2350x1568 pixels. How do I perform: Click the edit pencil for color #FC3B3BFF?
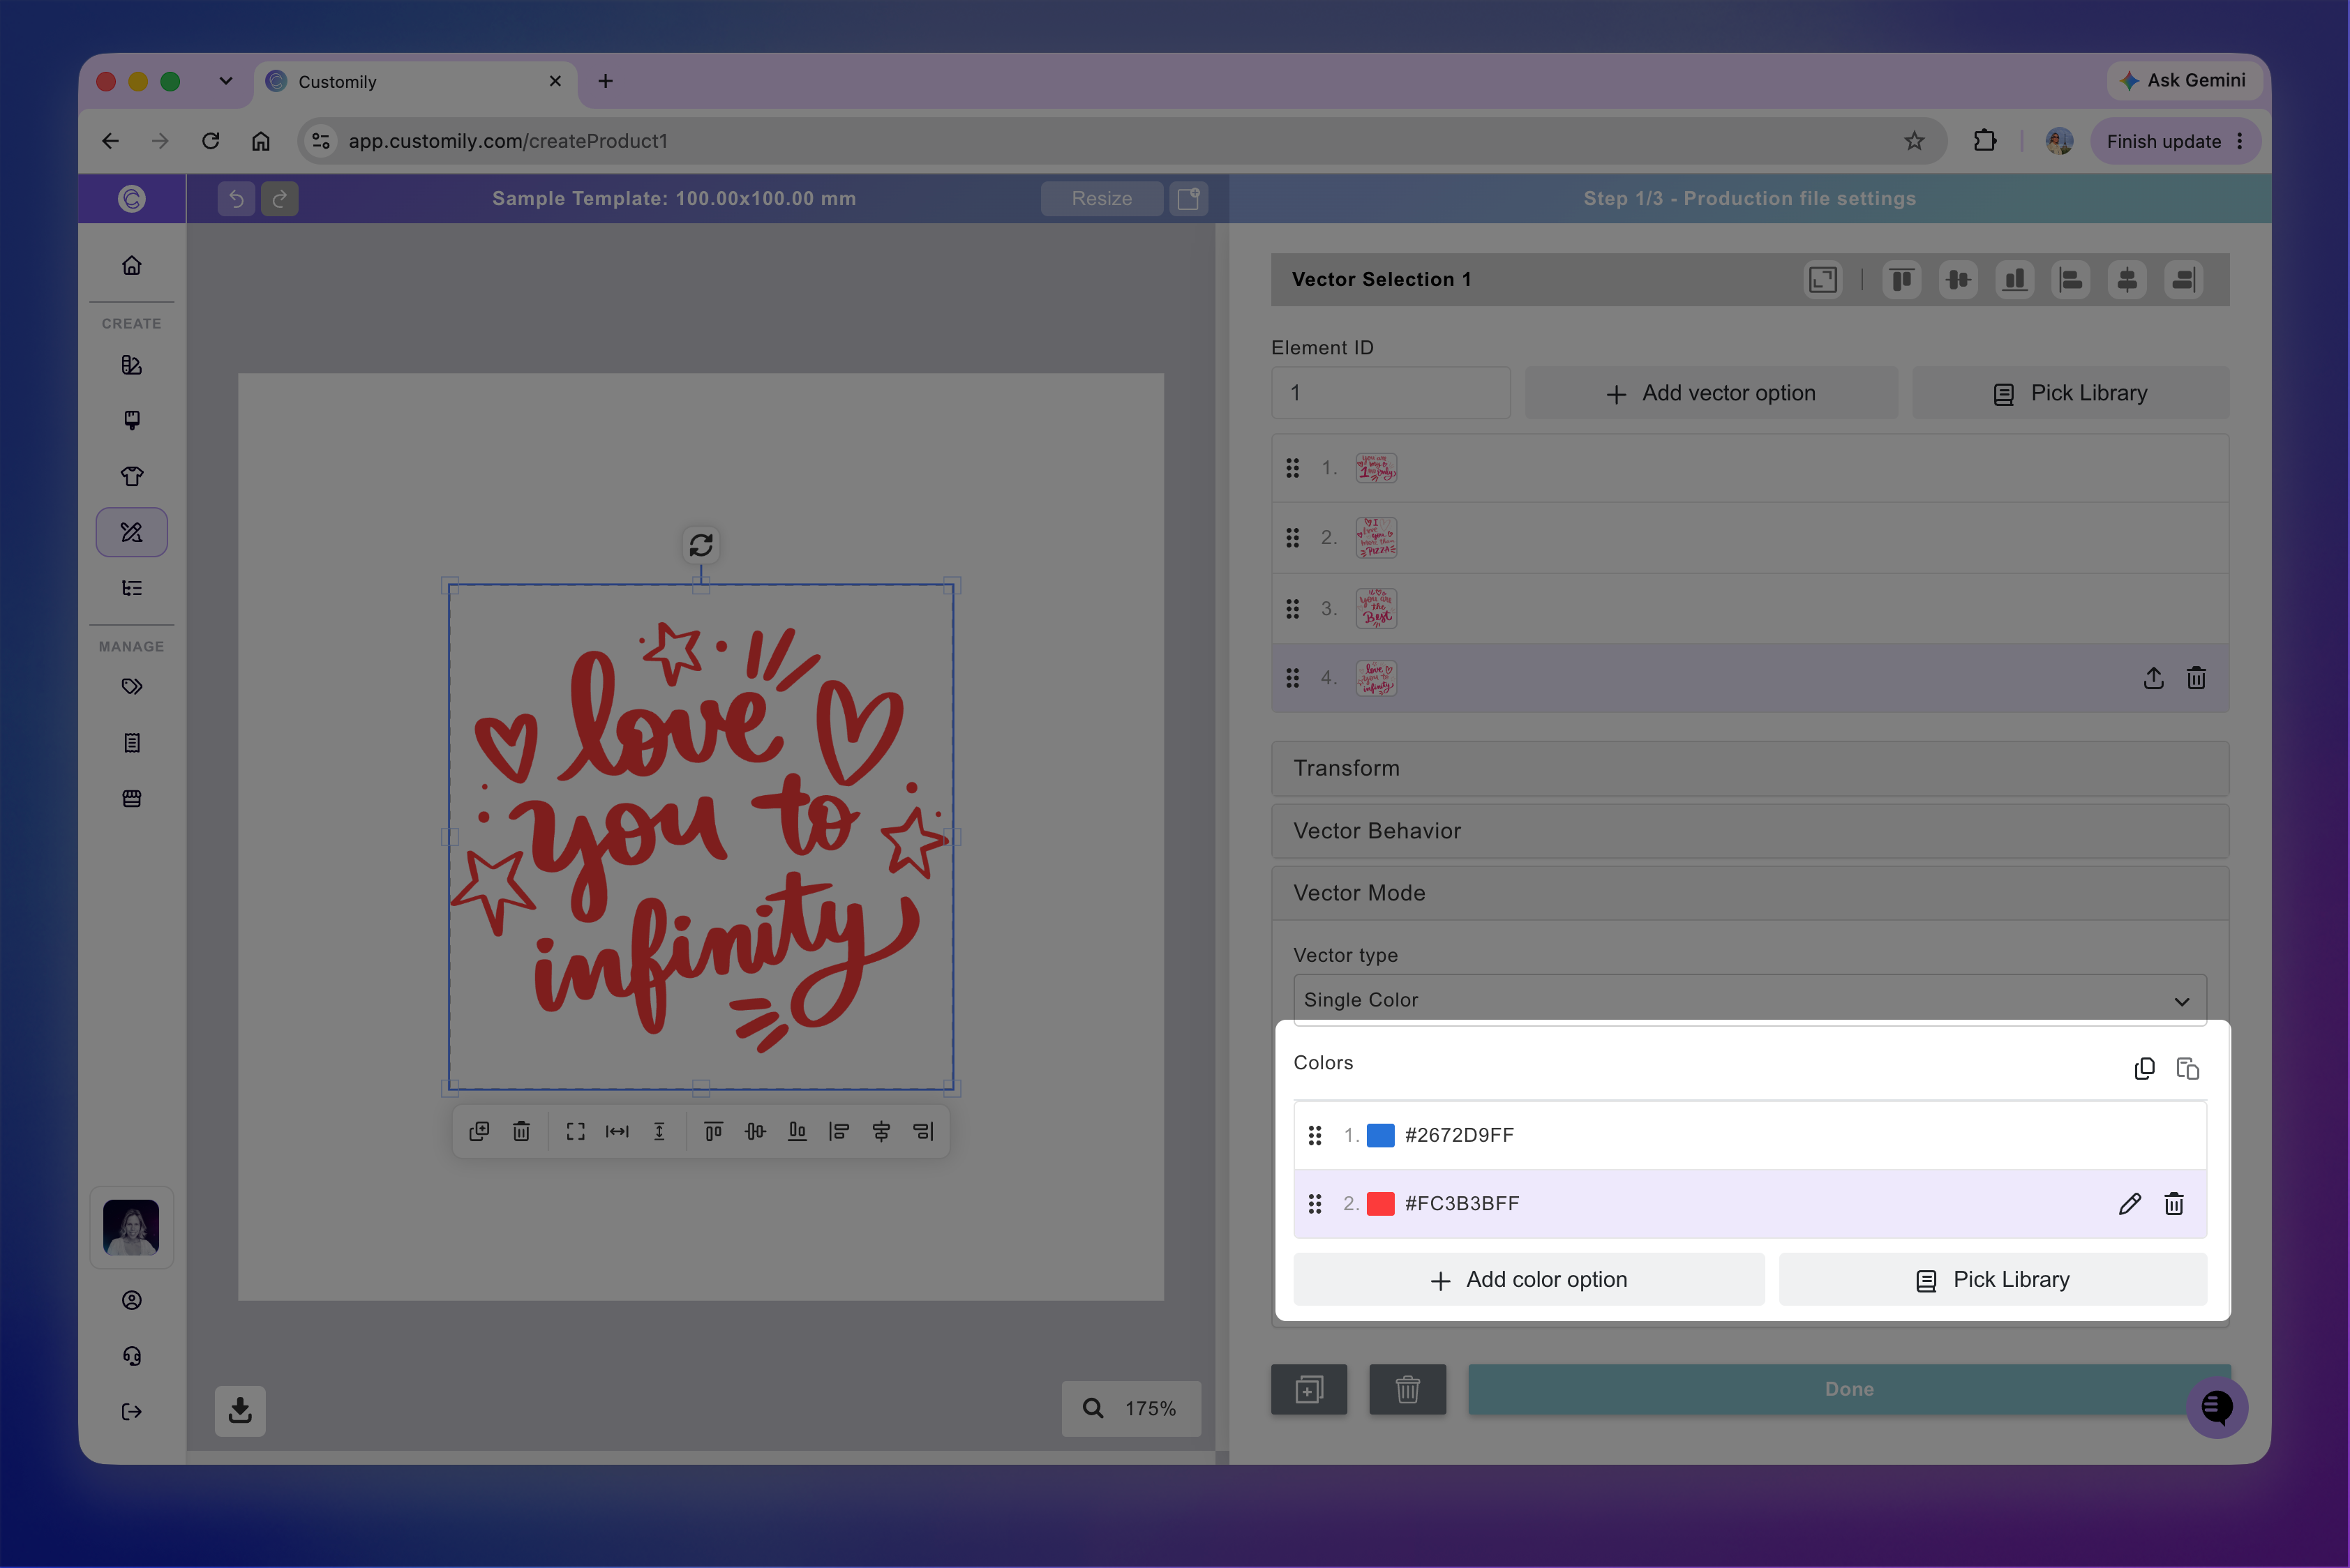point(2129,1204)
